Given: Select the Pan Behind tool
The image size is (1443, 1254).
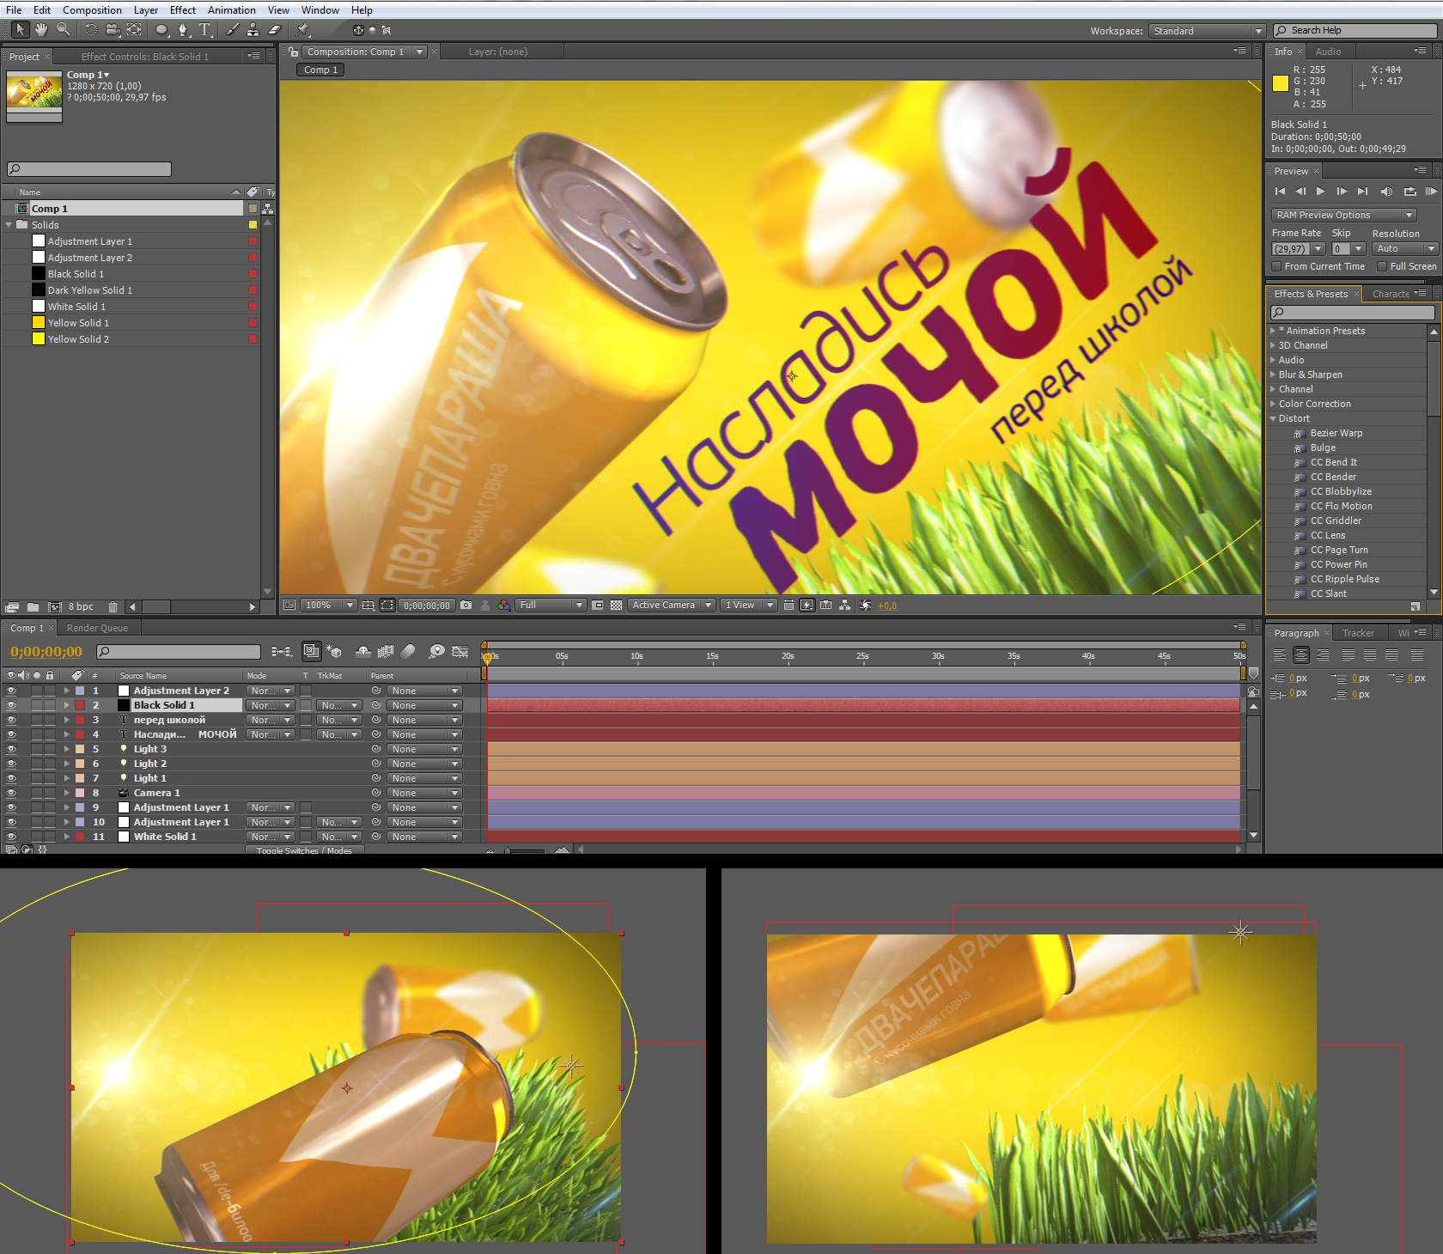Looking at the screenshot, I should coord(134,30).
